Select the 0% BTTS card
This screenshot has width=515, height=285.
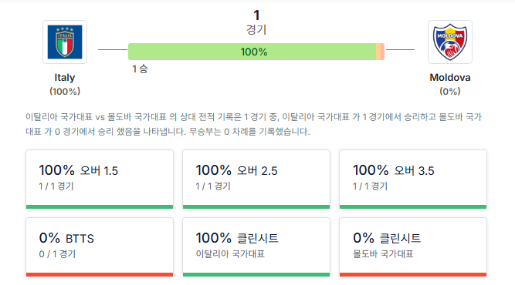[x=100, y=247]
